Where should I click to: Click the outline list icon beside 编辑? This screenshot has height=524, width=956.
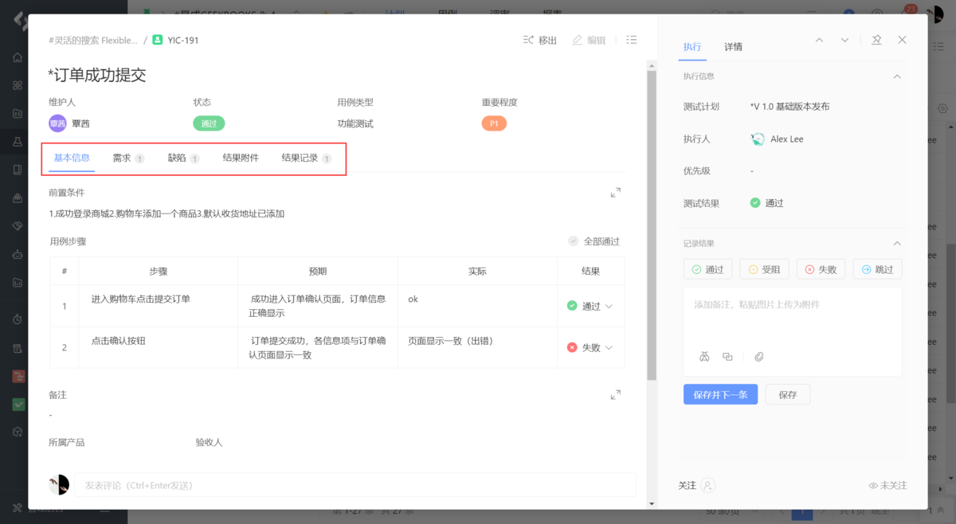[x=632, y=40]
